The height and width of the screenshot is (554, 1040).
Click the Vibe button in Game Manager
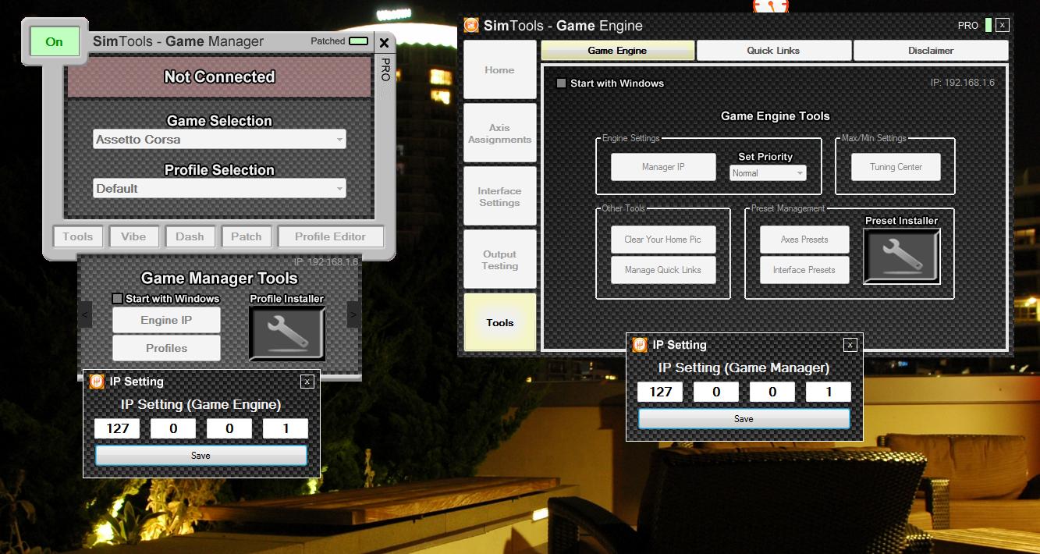point(133,236)
